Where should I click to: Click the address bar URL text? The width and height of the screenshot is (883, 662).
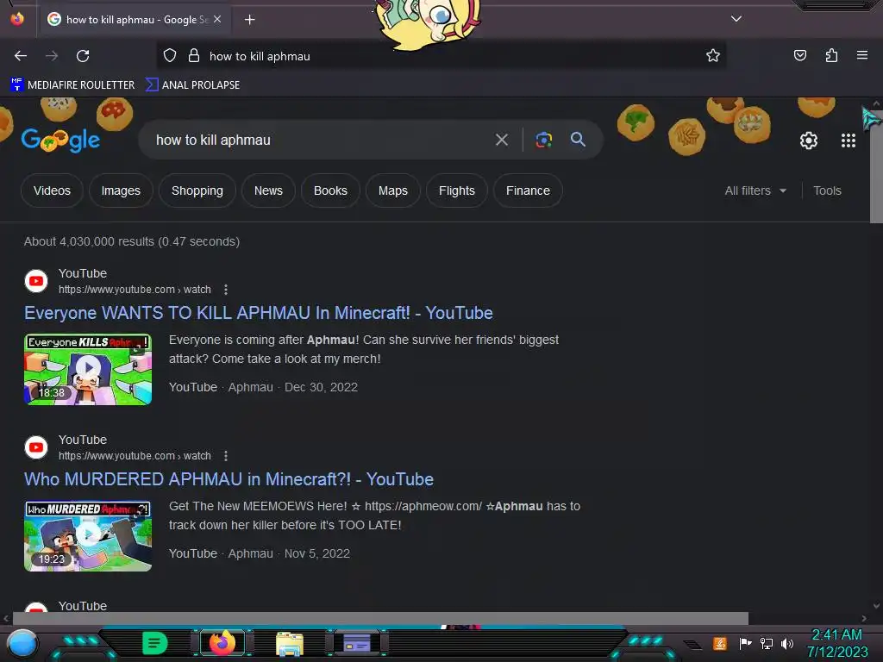pos(260,56)
